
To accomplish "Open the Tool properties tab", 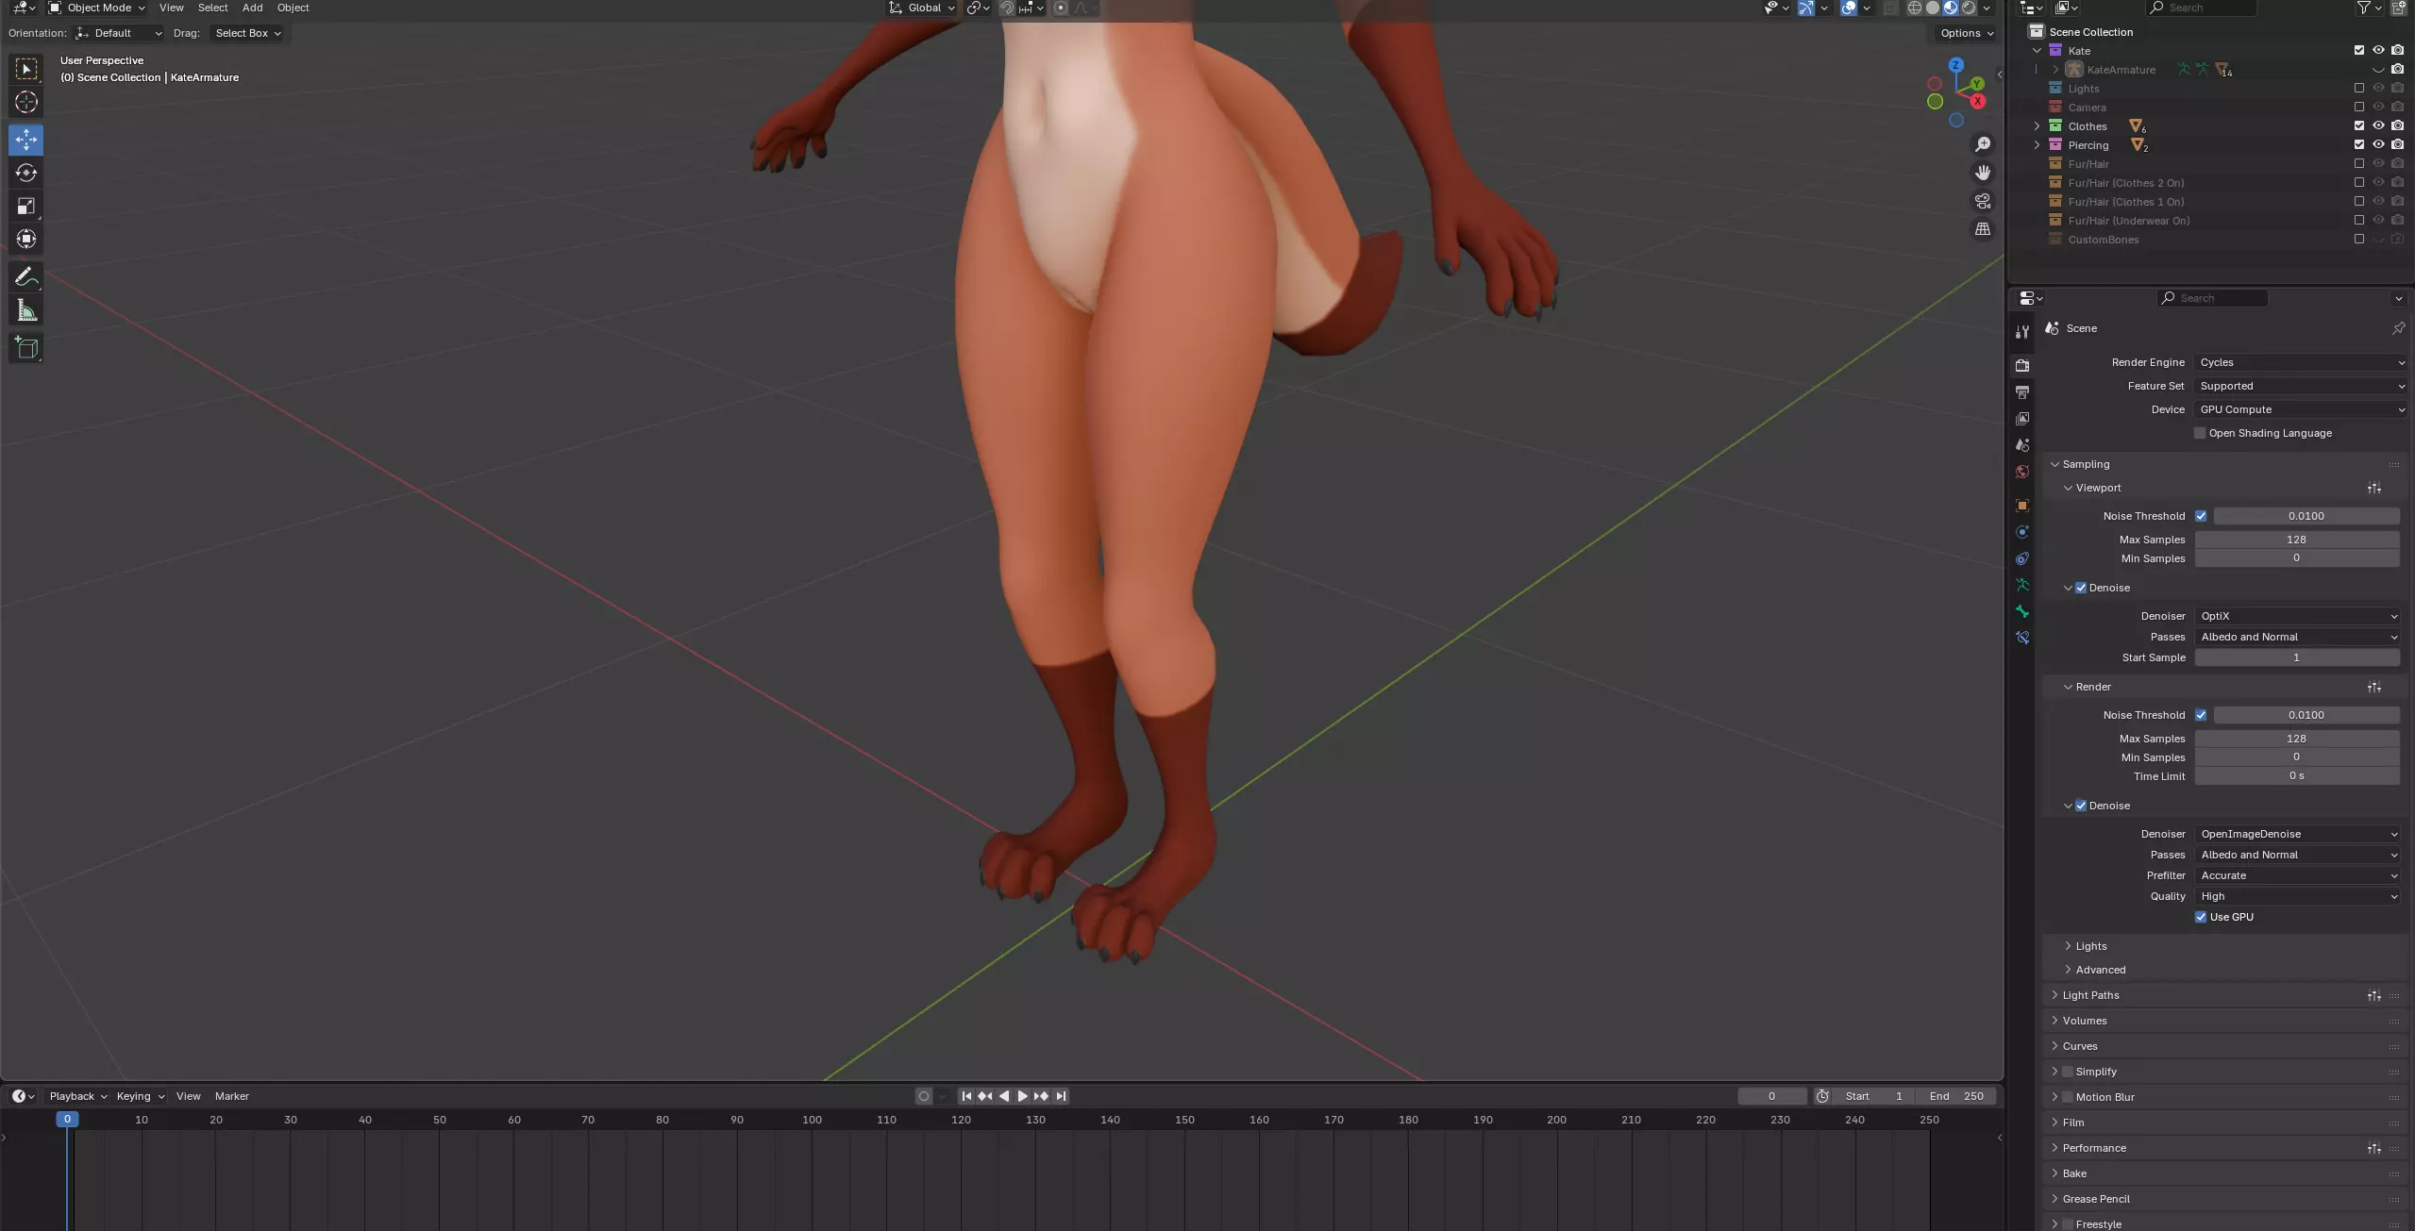I will click(2022, 332).
